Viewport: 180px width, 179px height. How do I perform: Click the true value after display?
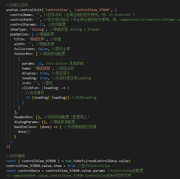44,73
